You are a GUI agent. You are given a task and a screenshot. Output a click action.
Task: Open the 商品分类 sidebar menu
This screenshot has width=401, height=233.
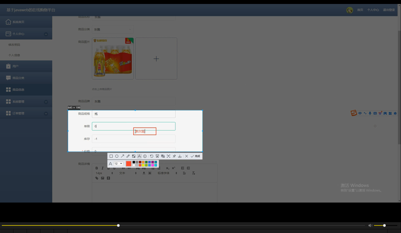click(26, 78)
